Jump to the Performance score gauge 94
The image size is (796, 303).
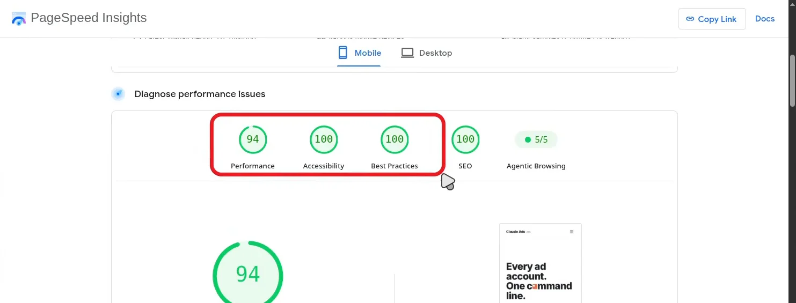coord(253,139)
